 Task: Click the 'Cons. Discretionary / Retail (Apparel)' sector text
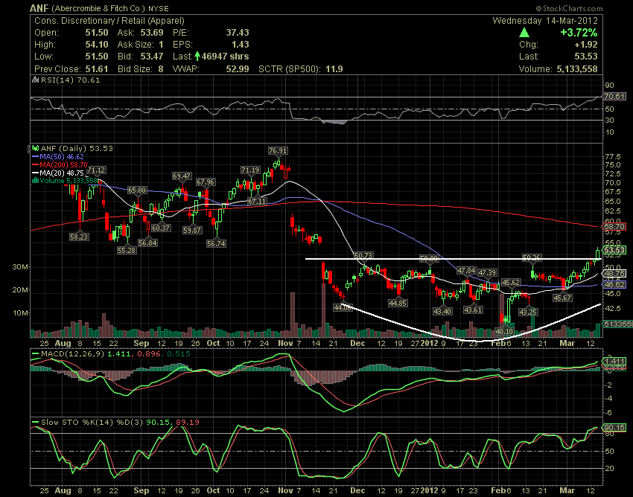[109, 21]
